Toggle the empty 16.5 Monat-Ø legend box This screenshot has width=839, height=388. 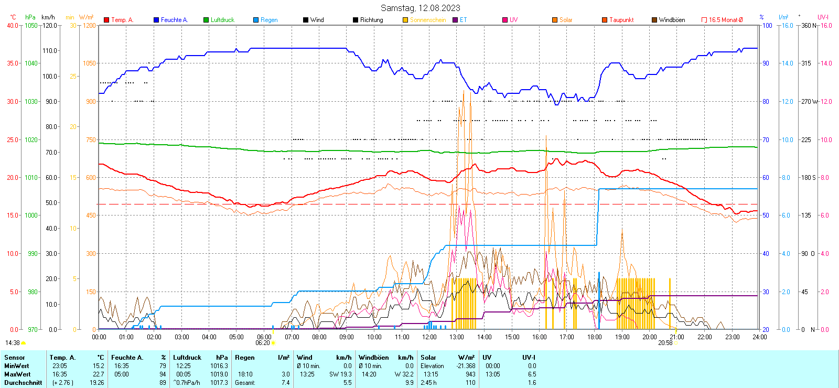point(704,20)
